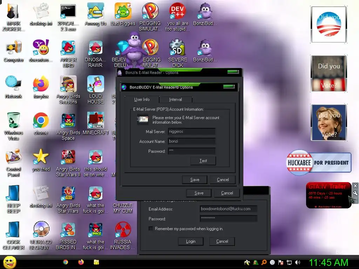Click Cancel next to the Login button

[222, 241]
